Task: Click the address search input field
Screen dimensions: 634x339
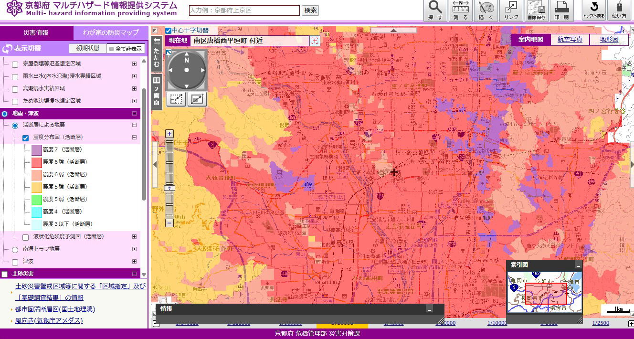Action: (x=244, y=11)
